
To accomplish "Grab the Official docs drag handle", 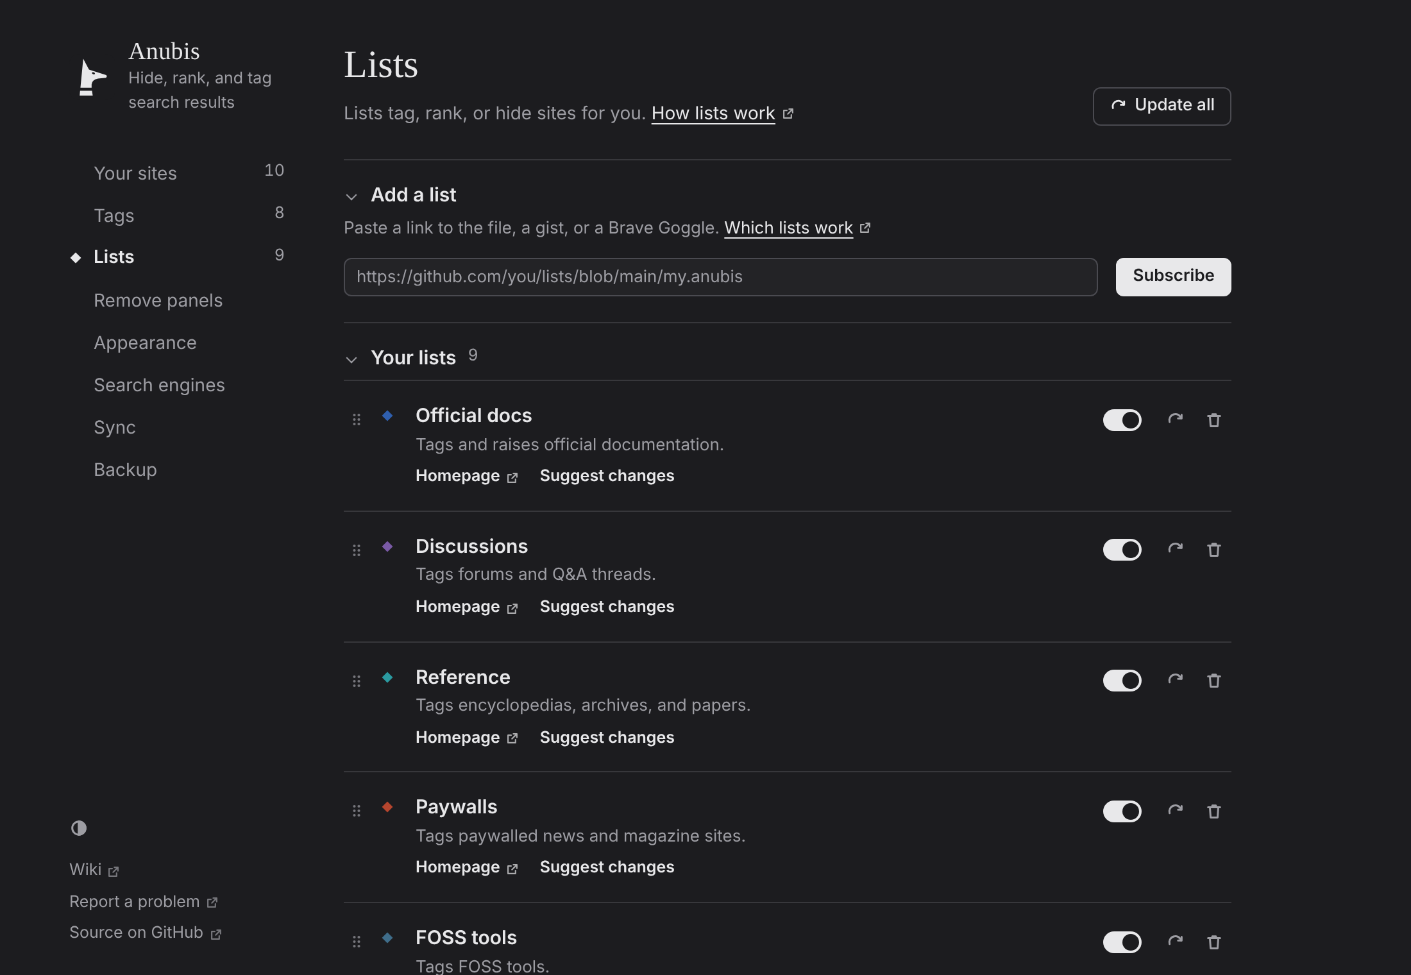I will (x=357, y=420).
